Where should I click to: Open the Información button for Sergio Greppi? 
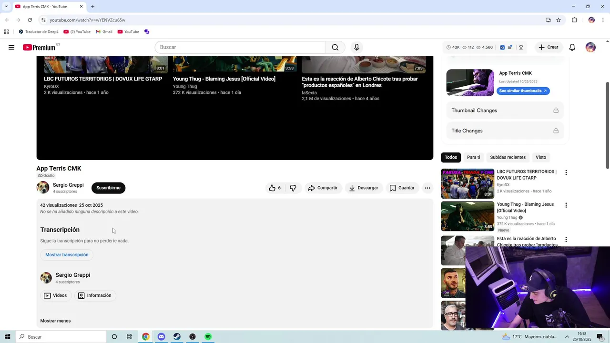(x=94, y=295)
